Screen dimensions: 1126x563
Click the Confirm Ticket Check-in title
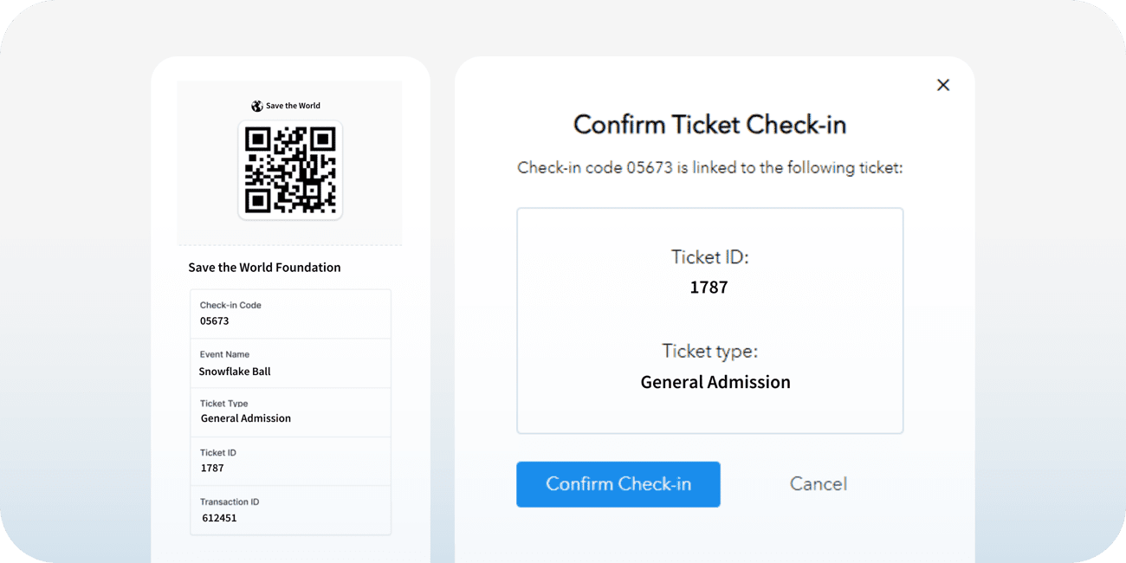click(x=709, y=125)
